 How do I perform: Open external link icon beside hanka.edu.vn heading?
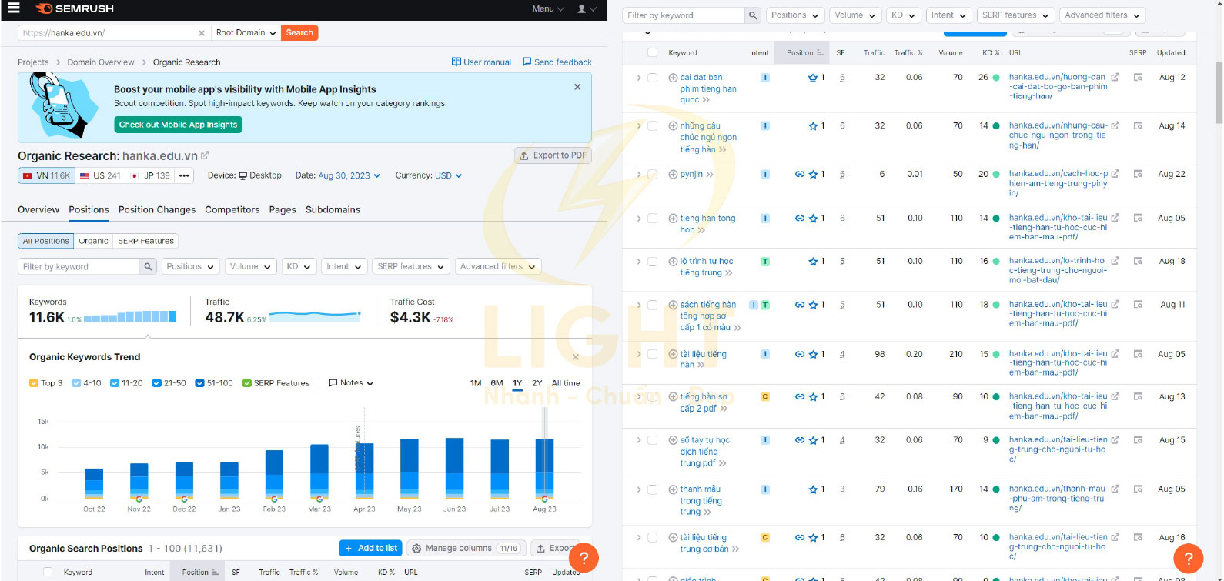pyautogui.click(x=205, y=155)
